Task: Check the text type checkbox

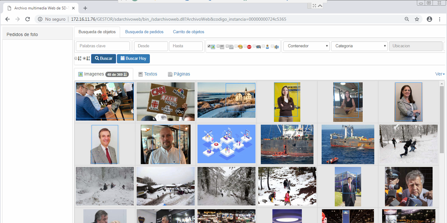Action: (218, 46)
